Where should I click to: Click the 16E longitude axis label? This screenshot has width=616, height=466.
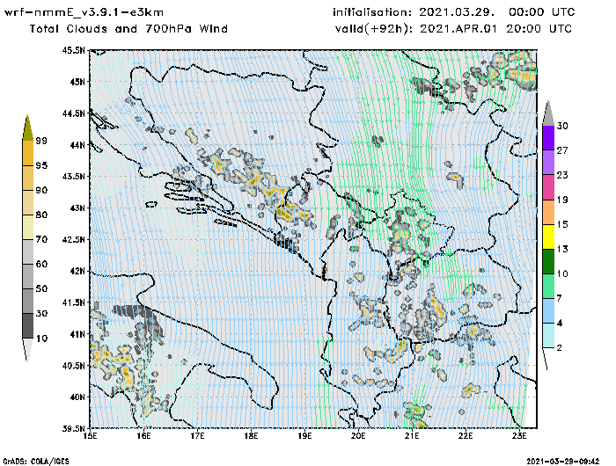click(143, 436)
